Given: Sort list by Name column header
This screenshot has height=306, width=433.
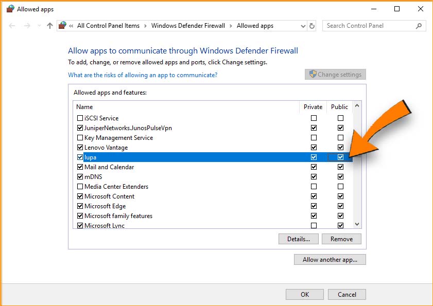Looking at the screenshot, I should coord(84,107).
